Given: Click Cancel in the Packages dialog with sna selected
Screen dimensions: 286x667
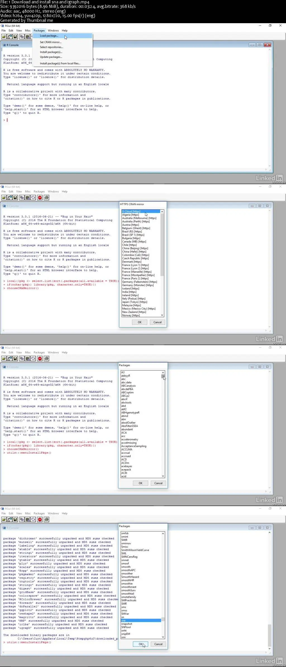Looking at the screenshot, I should 158,644.
